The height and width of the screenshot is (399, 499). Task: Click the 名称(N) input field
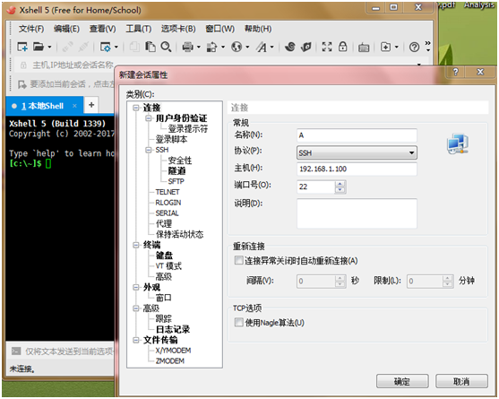pos(357,135)
